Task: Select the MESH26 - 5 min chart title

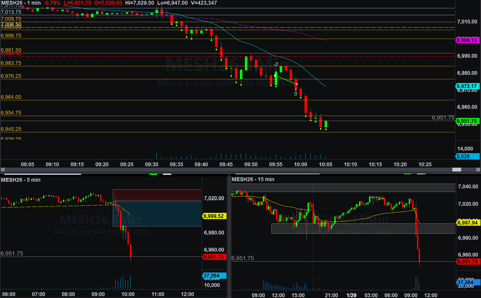Action: 21,180
